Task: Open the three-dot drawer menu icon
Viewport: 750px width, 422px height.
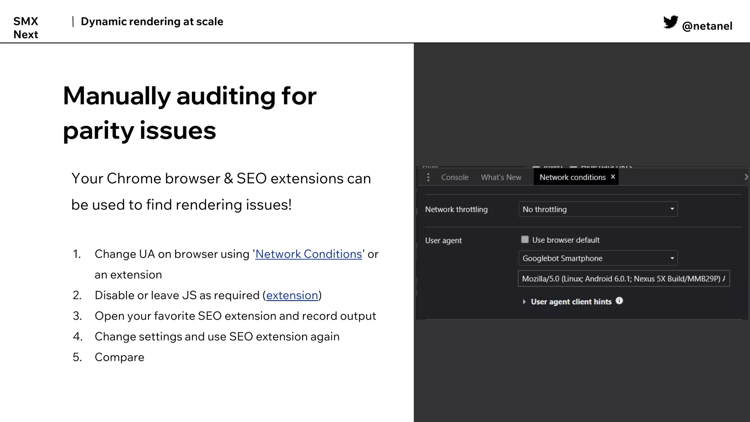Action: (428, 177)
